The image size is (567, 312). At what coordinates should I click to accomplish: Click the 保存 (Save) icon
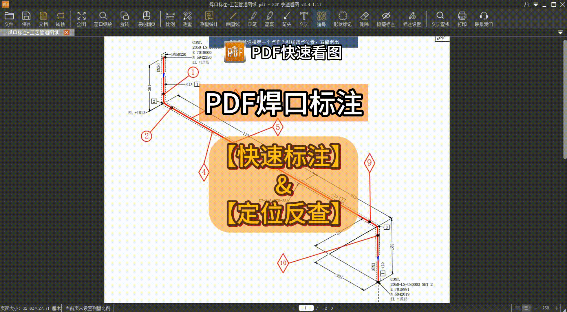pos(26,19)
